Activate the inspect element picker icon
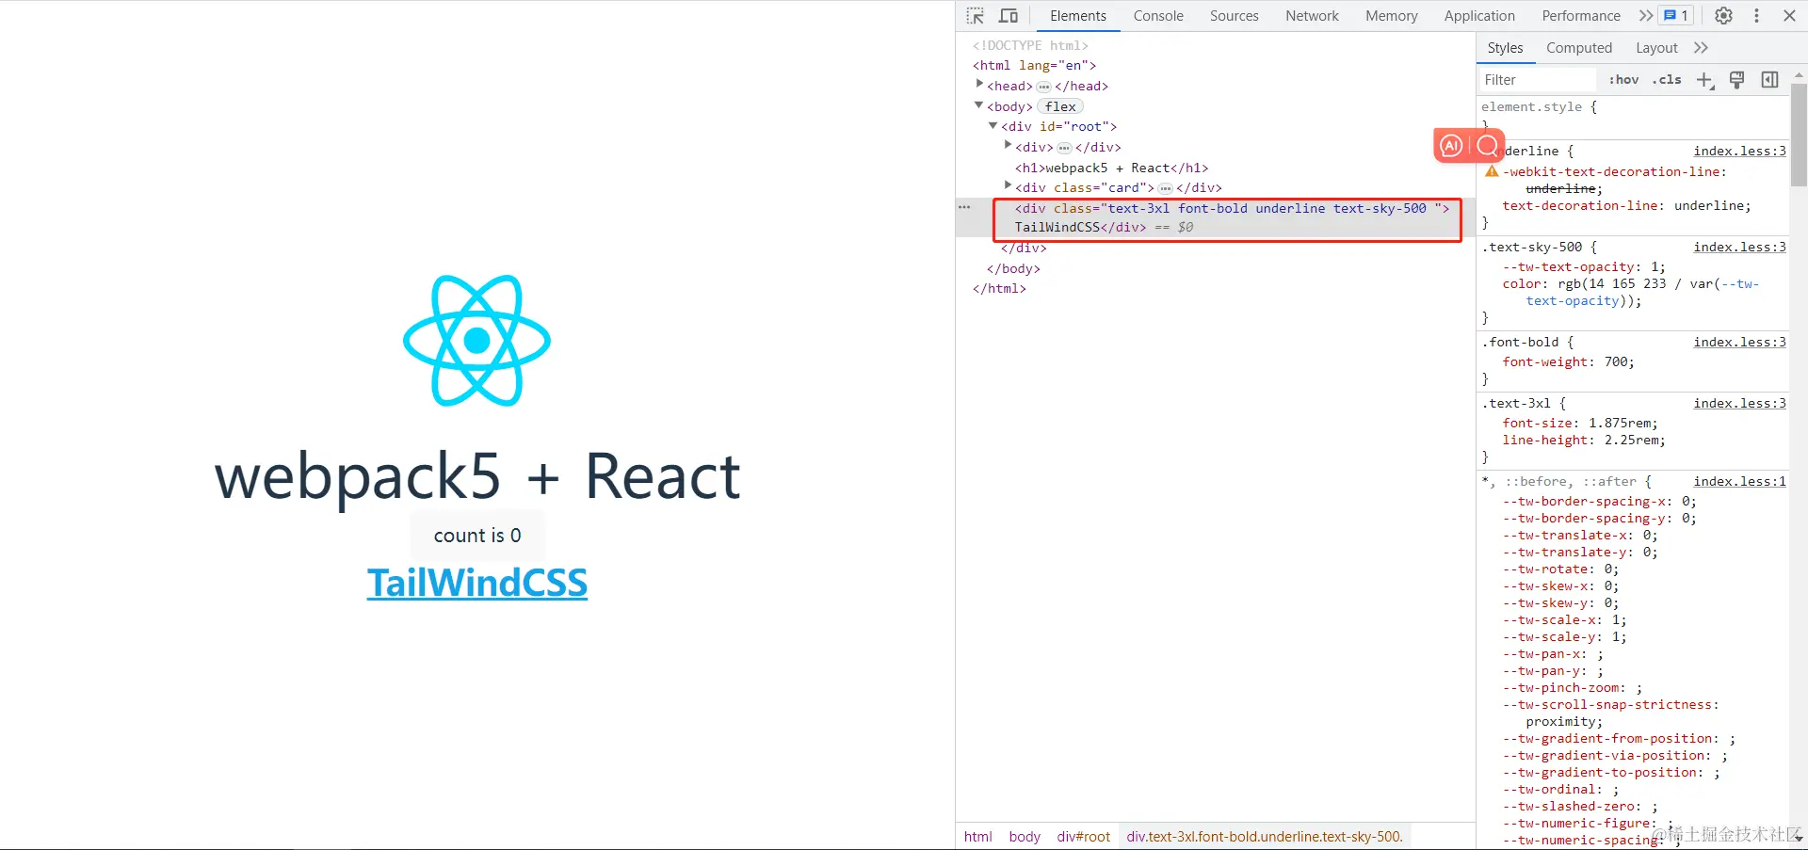1808x850 pixels. coord(976,16)
